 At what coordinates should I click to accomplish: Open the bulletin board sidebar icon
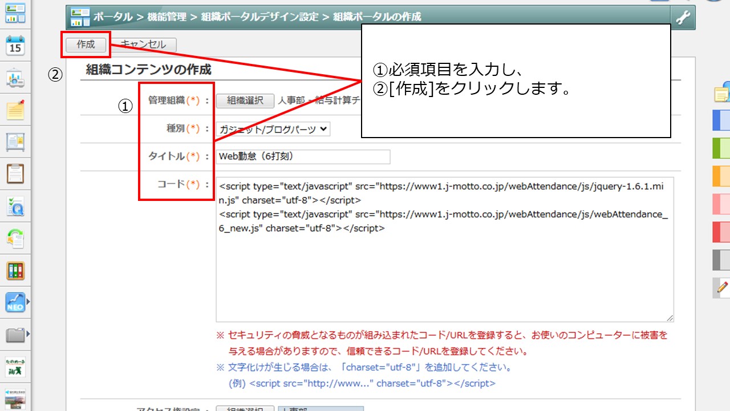[15, 142]
